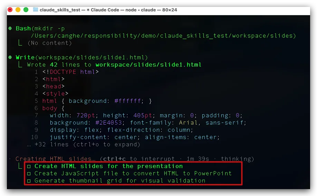Click the folder icon in title bar
317x196 pixels.
(36, 10)
